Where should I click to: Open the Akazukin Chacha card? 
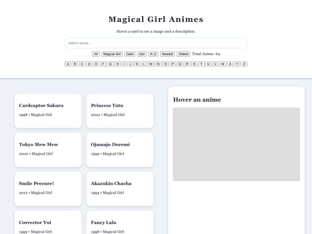pos(120,189)
